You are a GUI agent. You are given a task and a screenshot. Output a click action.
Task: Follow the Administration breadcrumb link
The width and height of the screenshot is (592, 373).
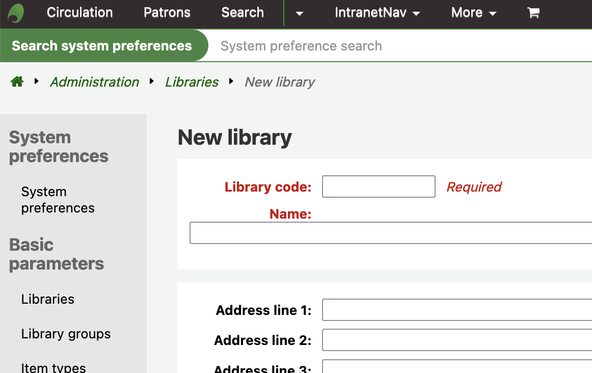click(x=94, y=82)
